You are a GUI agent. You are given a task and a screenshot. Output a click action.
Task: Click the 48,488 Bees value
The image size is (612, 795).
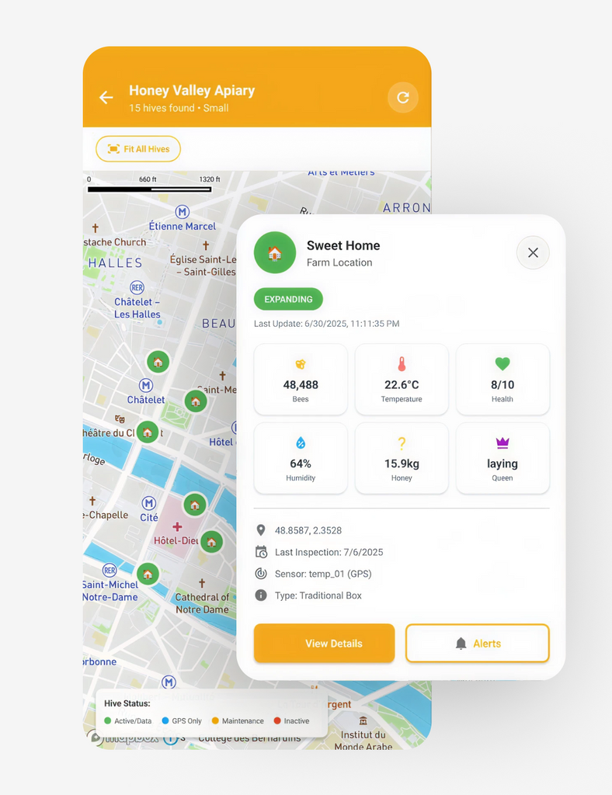[x=301, y=385]
